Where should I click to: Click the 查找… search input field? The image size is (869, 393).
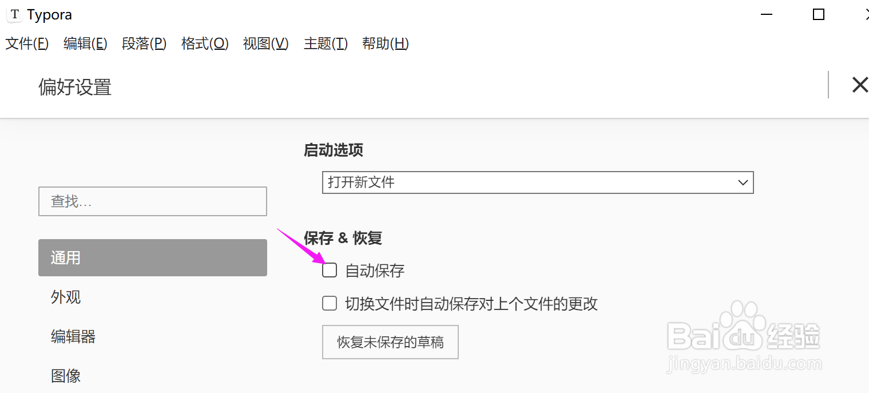[x=153, y=201]
